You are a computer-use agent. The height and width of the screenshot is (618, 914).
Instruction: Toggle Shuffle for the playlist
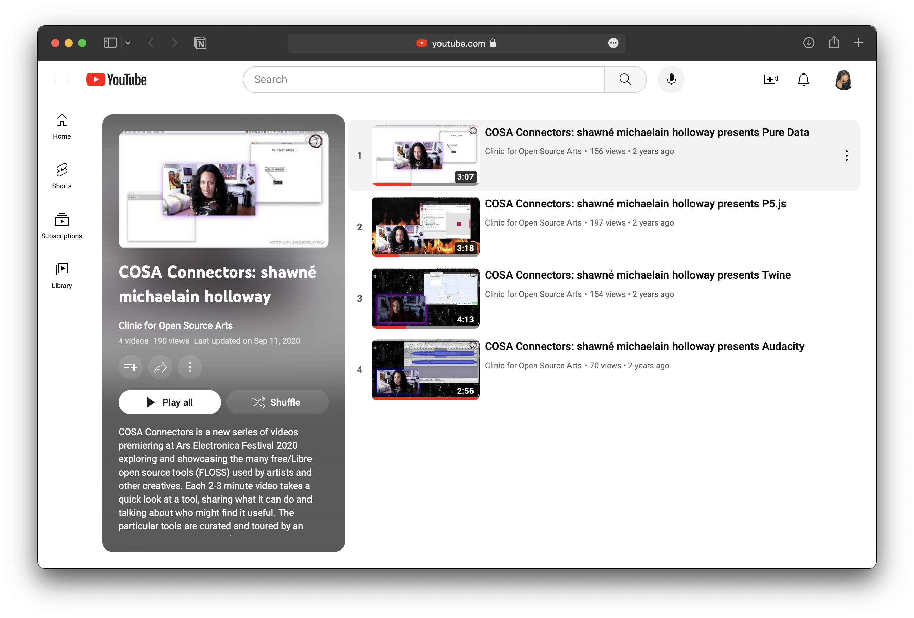click(277, 402)
